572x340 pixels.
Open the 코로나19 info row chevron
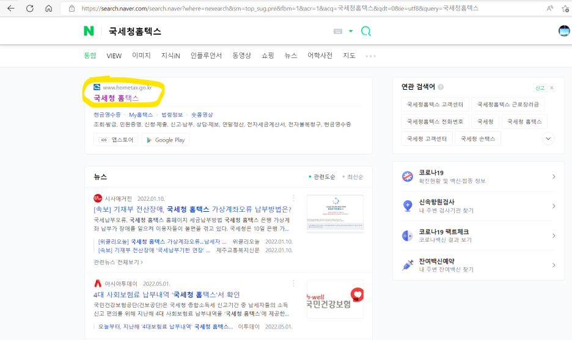(x=554, y=177)
